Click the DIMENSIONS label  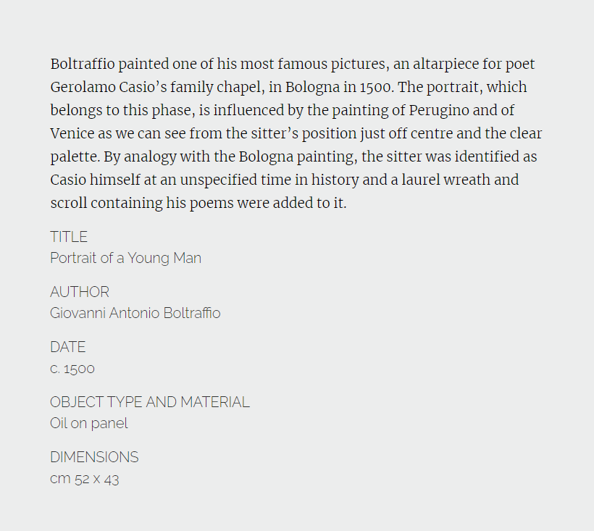point(94,457)
